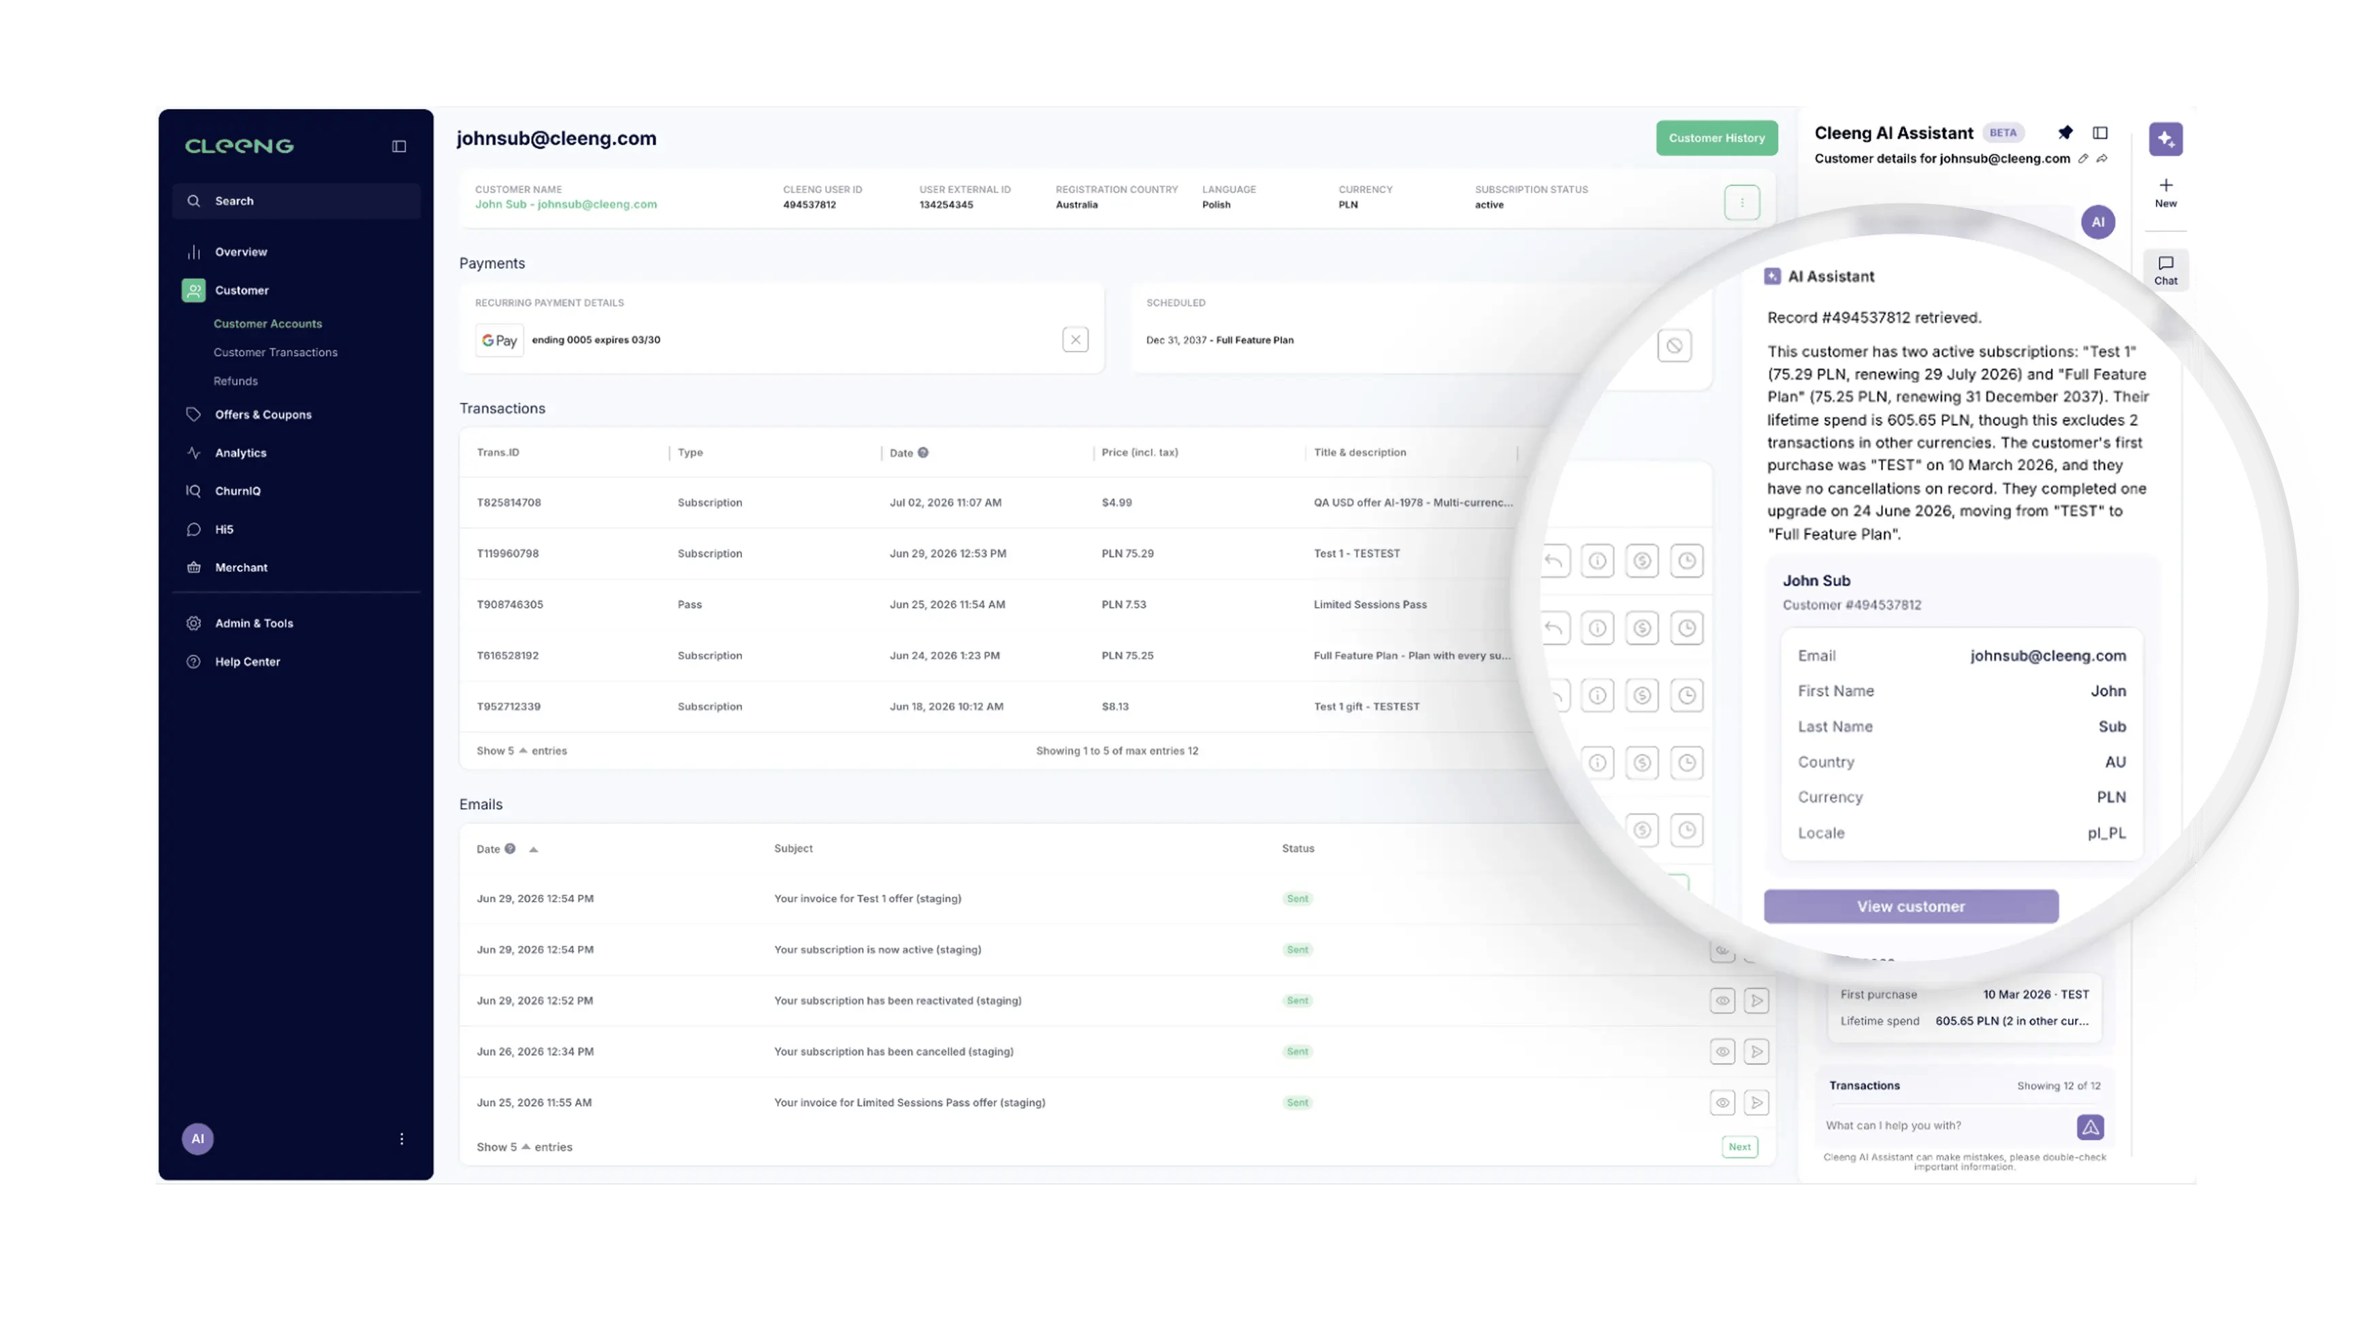2365x1337 pixels.
Task: Click the Merchant basket icon
Action: click(x=194, y=567)
